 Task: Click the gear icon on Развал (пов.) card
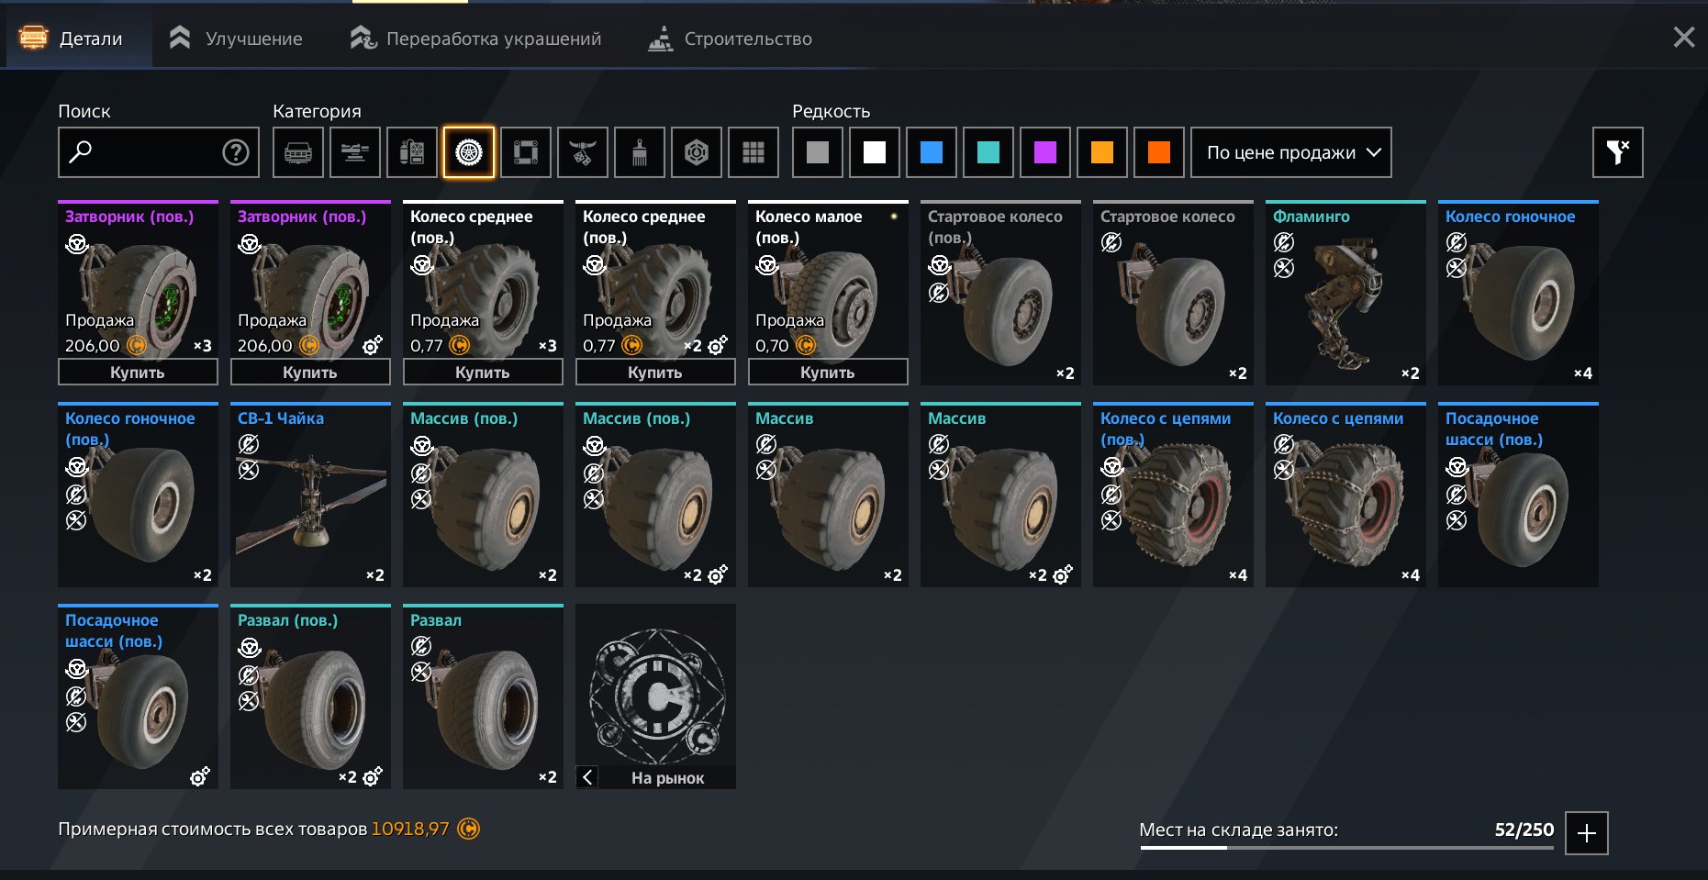pos(372,777)
